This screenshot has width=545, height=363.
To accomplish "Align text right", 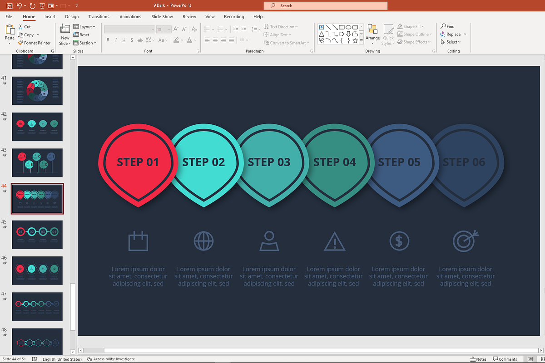I will [x=223, y=40].
